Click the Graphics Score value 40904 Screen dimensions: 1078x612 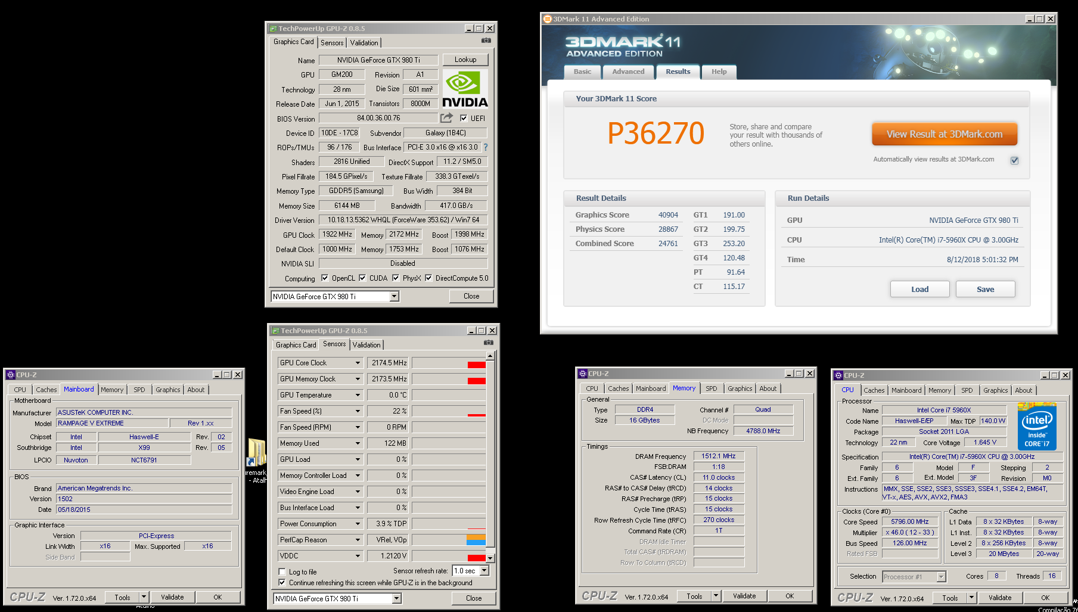pos(668,215)
